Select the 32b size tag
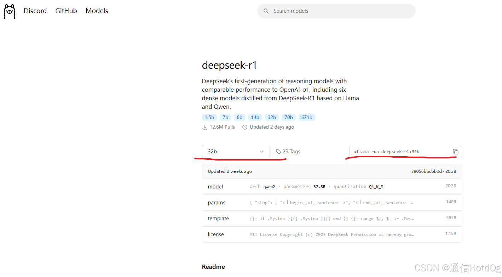This screenshot has height=277, width=502. [x=272, y=117]
